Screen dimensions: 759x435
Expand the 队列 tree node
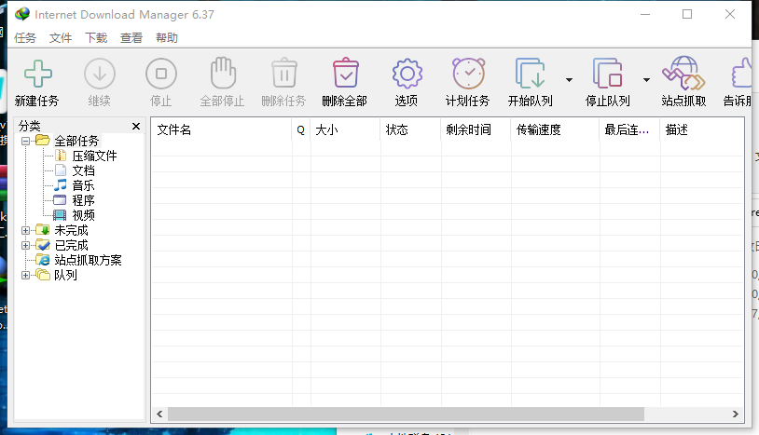pyautogui.click(x=26, y=276)
